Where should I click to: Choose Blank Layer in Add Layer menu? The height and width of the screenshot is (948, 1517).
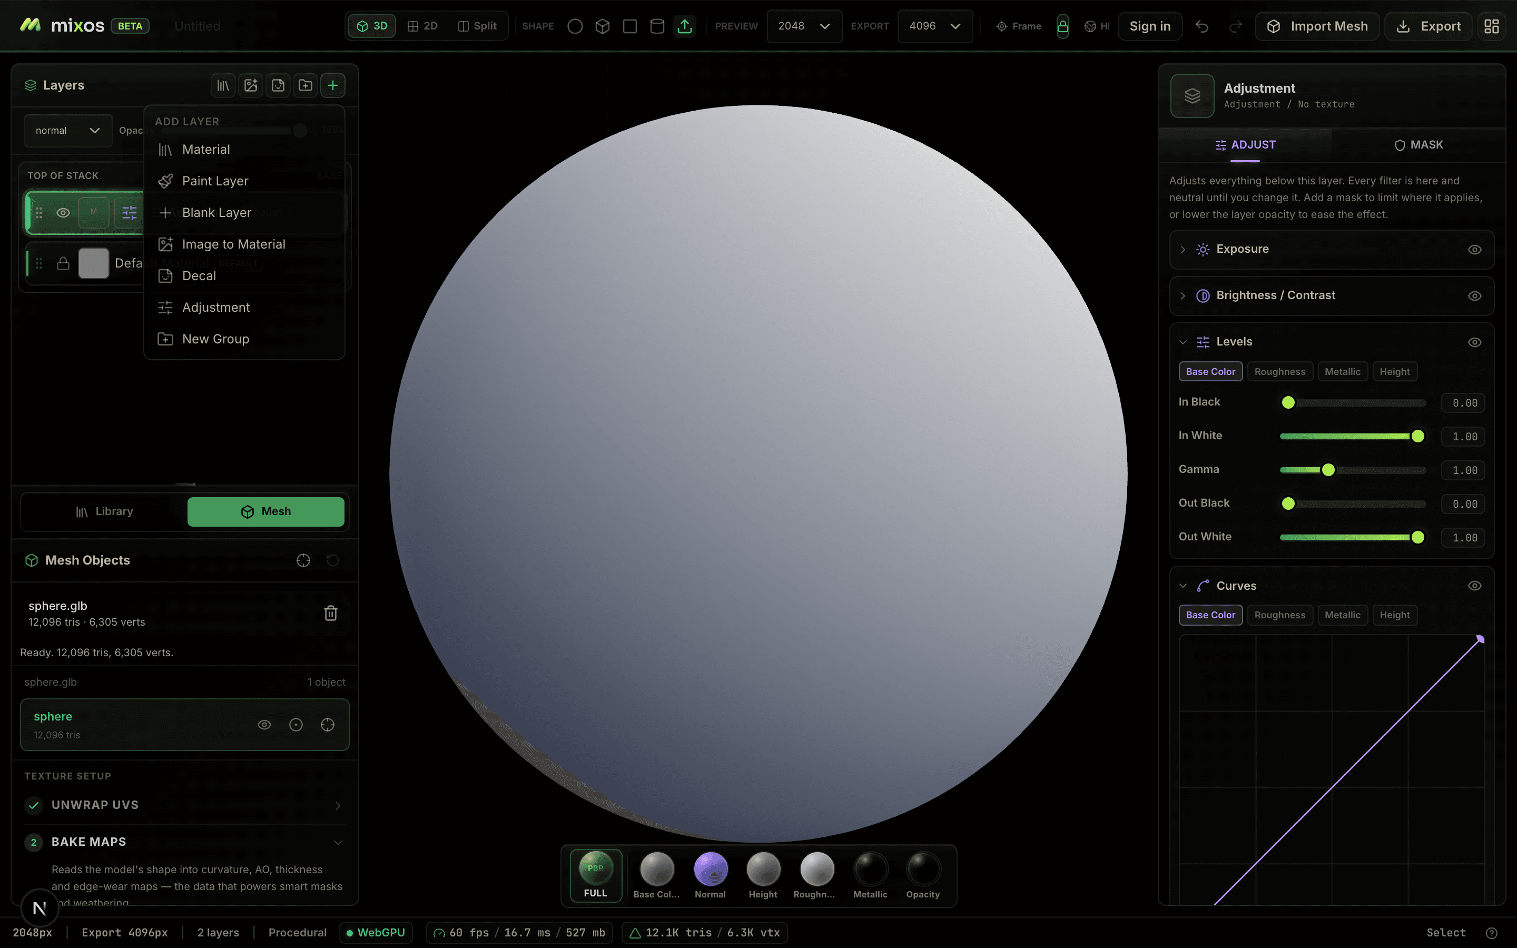244,213
